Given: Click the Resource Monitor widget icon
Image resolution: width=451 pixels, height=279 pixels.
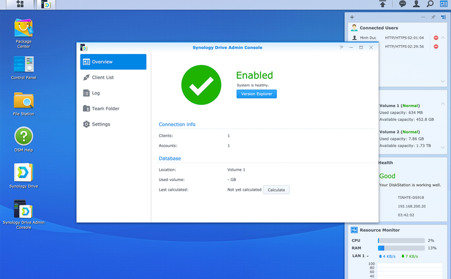Looking at the screenshot, I should click(x=354, y=230).
